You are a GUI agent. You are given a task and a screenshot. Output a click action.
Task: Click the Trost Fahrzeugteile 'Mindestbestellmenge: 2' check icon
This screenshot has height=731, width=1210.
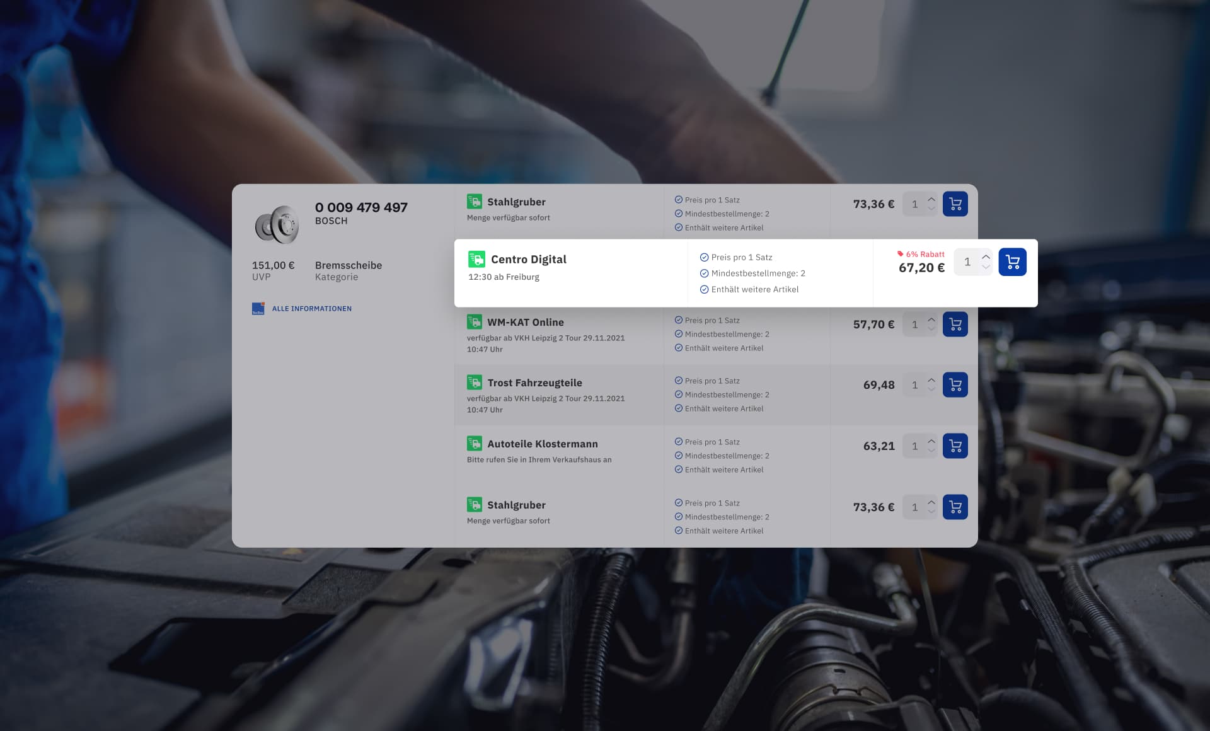[679, 394]
